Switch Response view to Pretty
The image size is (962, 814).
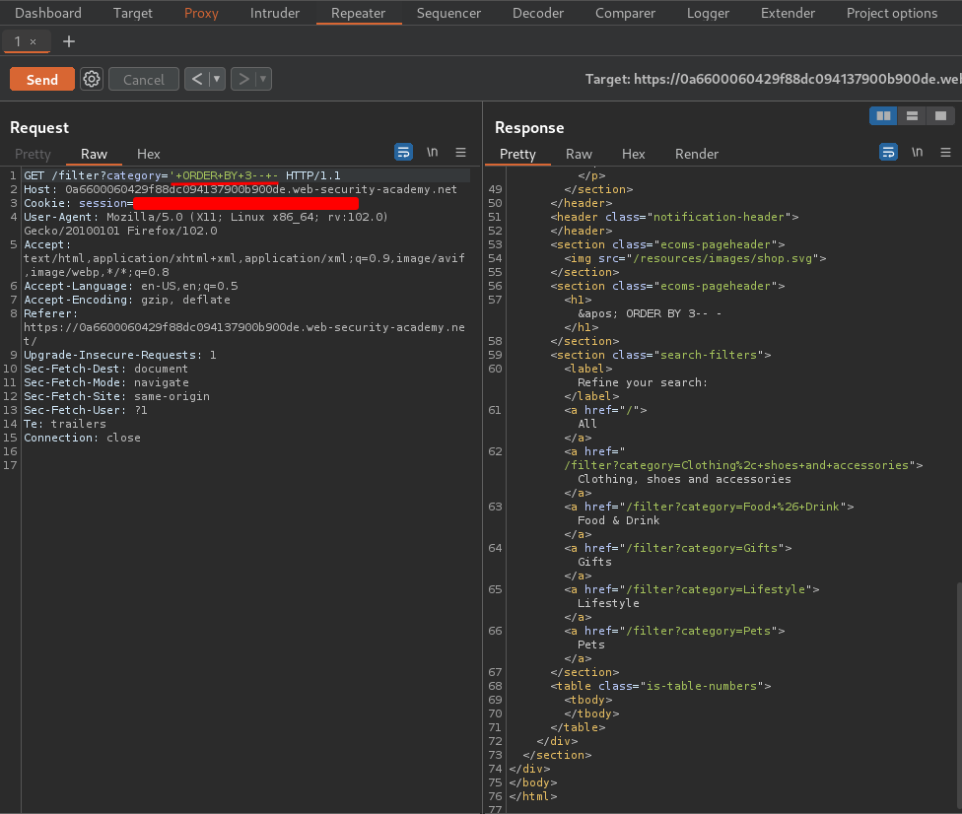[517, 154]
